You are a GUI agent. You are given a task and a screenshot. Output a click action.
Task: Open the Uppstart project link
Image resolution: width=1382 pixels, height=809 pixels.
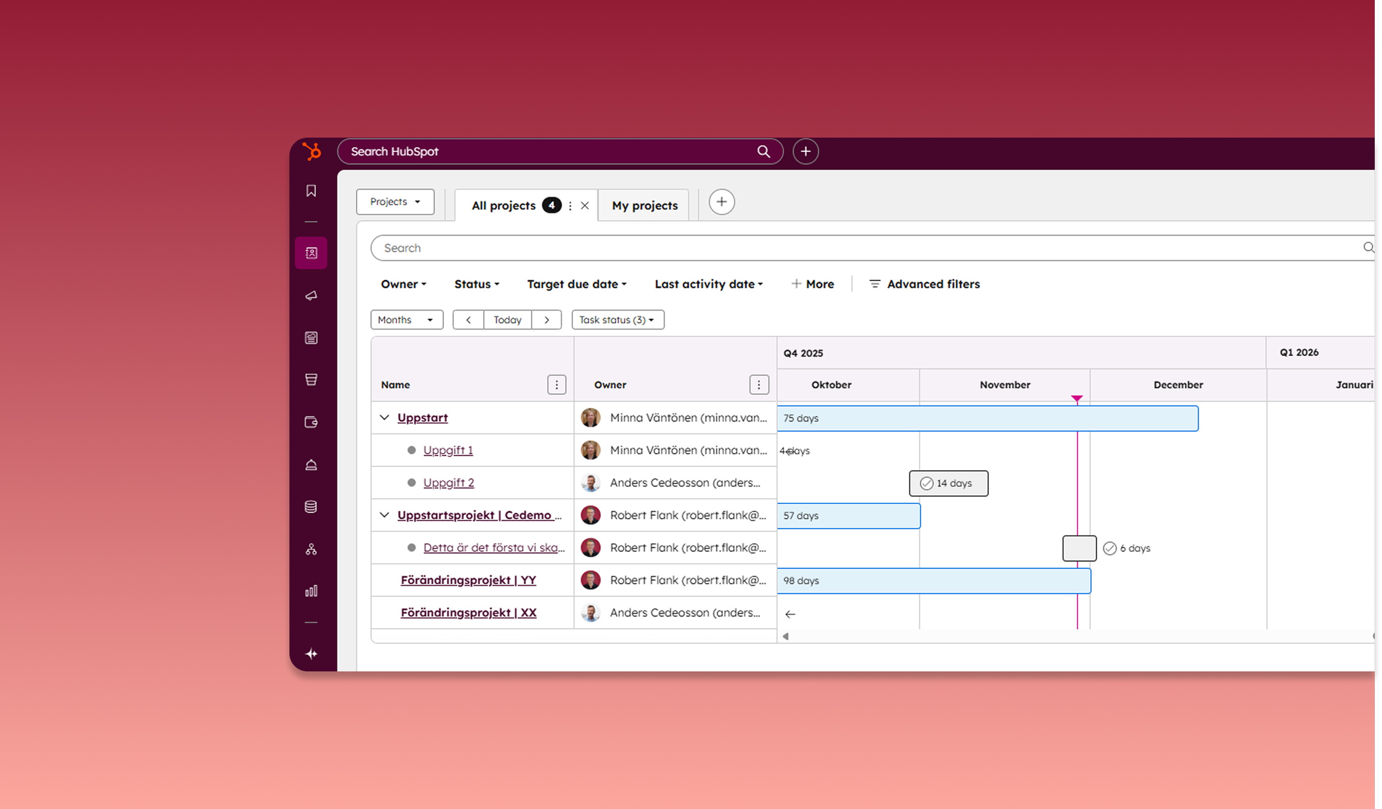coord(422,418)
